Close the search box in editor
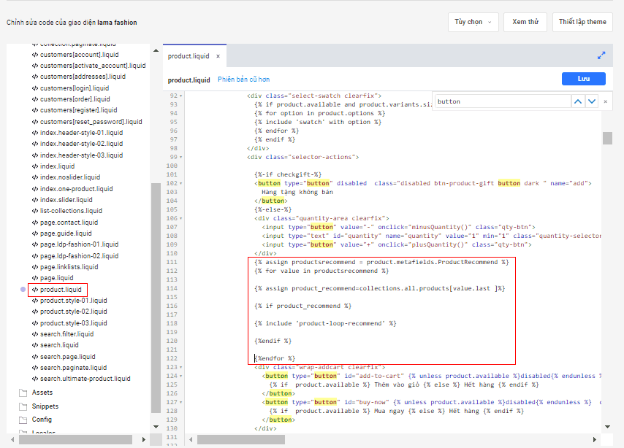This screenshot has height=448, width=624. 606,101
